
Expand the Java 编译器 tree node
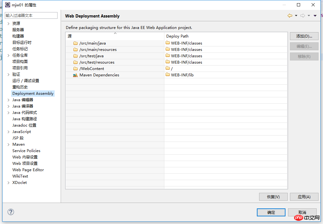coord(9,106)
